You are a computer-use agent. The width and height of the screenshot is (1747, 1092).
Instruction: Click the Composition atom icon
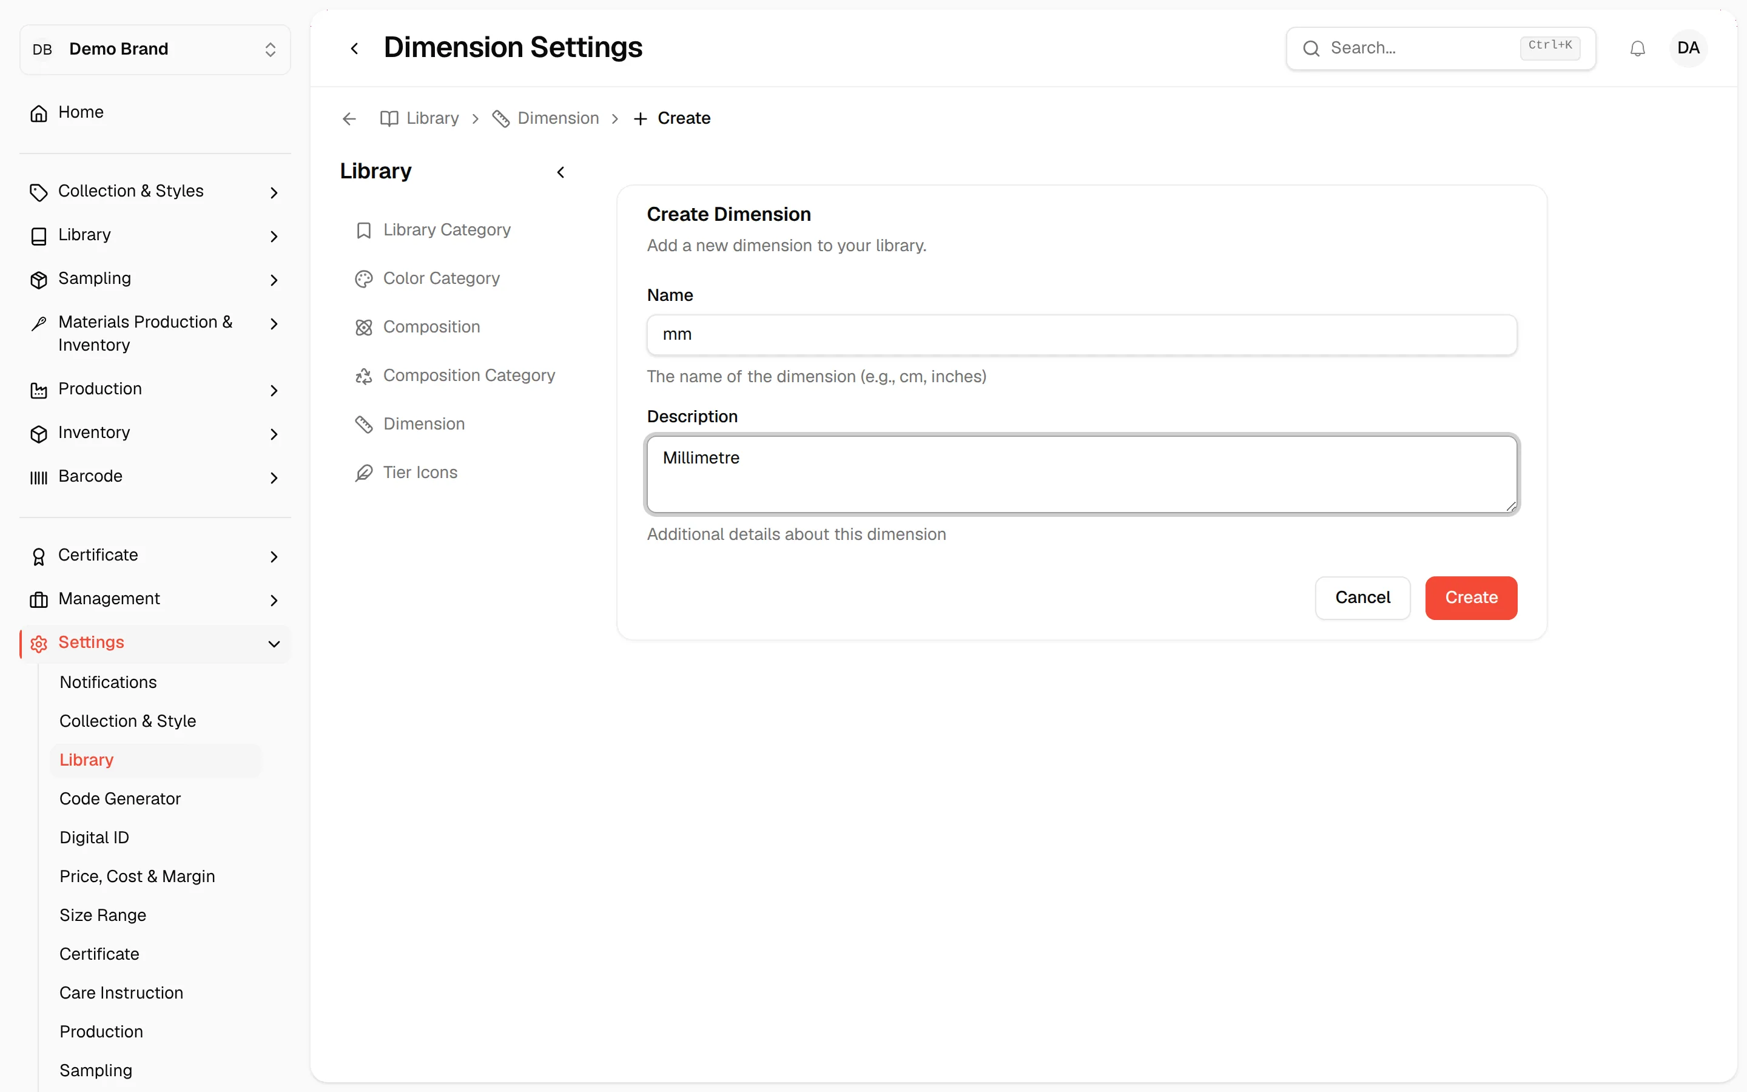click(x=364, y=327)
